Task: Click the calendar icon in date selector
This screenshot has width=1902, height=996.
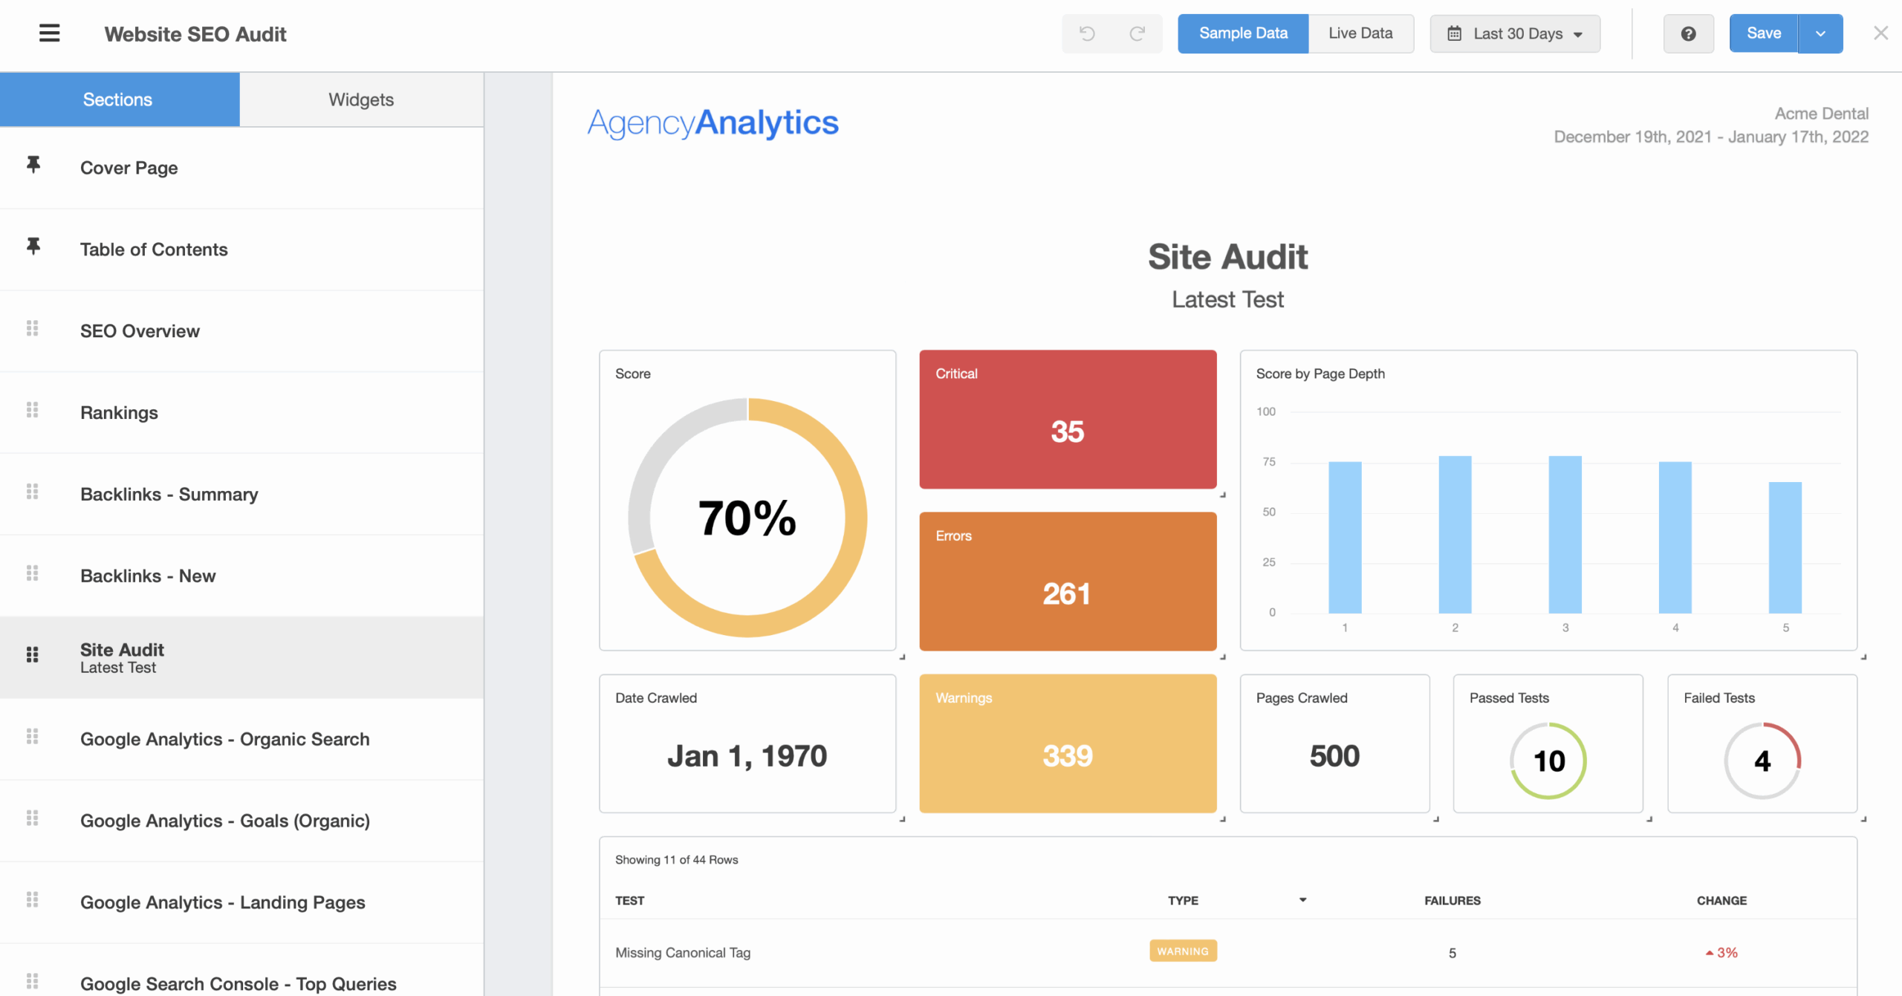Action: coord(1454,33)
